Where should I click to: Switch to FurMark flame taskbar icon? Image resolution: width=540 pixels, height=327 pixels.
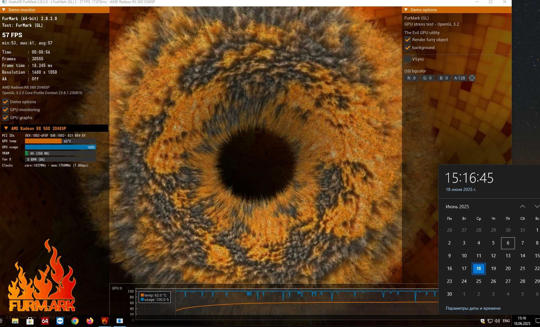[x=105, y=321]
